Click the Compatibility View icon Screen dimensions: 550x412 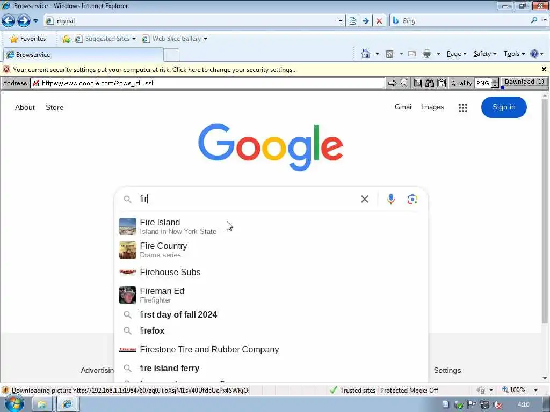click(x=352, y=21)
